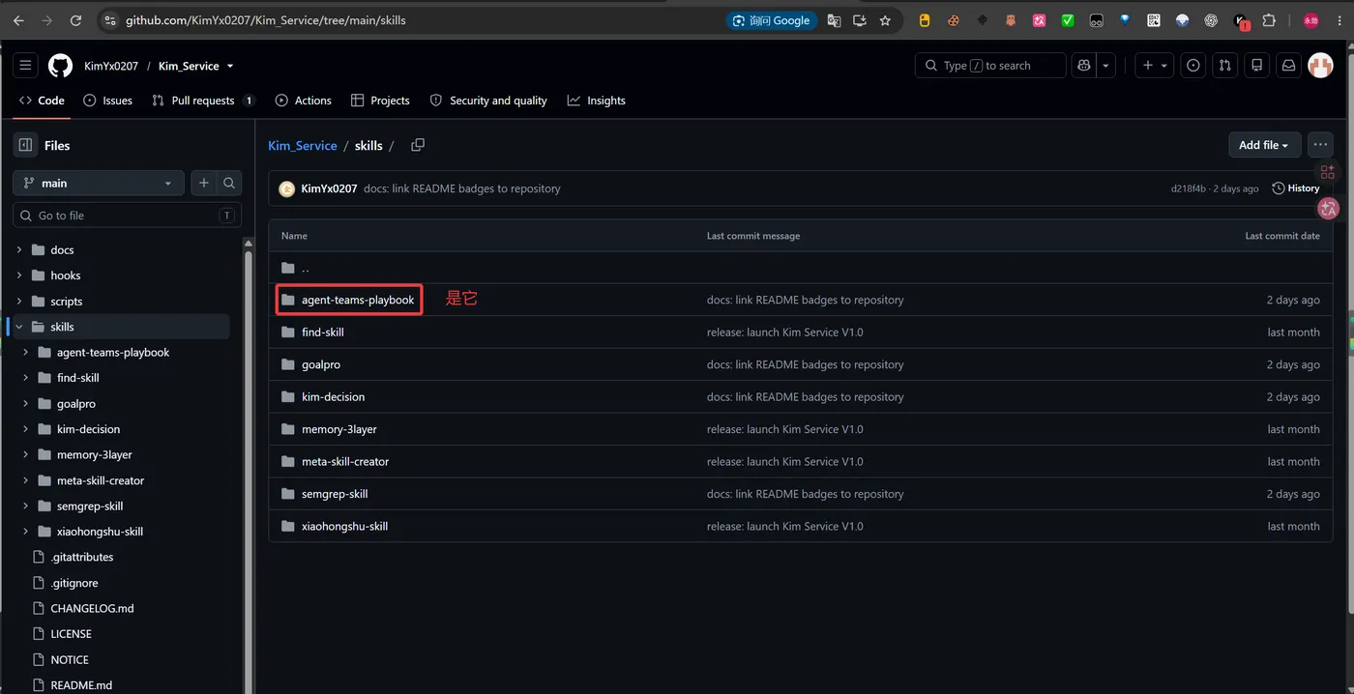Switch to the Code tab
The height and width of the screenshot is (694, 1354).
pos(42,101)
